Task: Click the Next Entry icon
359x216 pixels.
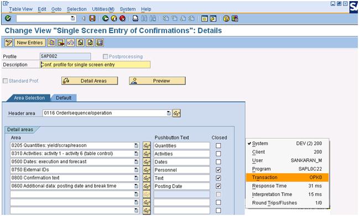Action: pyautogui.click(x=90, y=43)
